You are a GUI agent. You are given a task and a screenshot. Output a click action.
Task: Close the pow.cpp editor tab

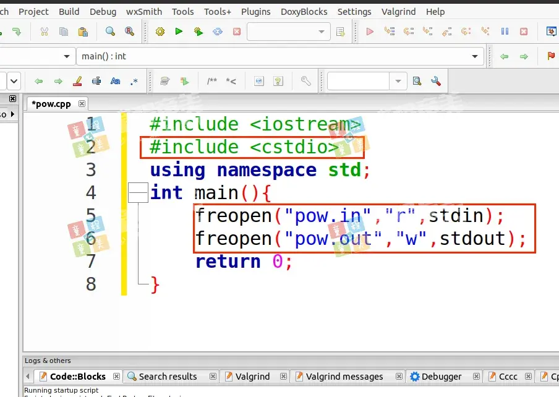click(81, 103)
